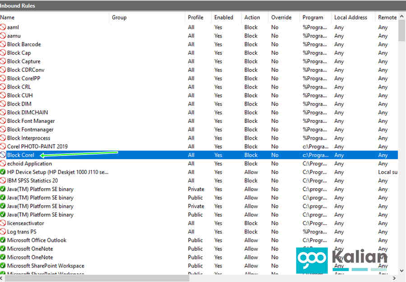The height and width of the screenshot is (282, 406).
Task: Select the Block Capture rule
Action: [x=24, y=61]
